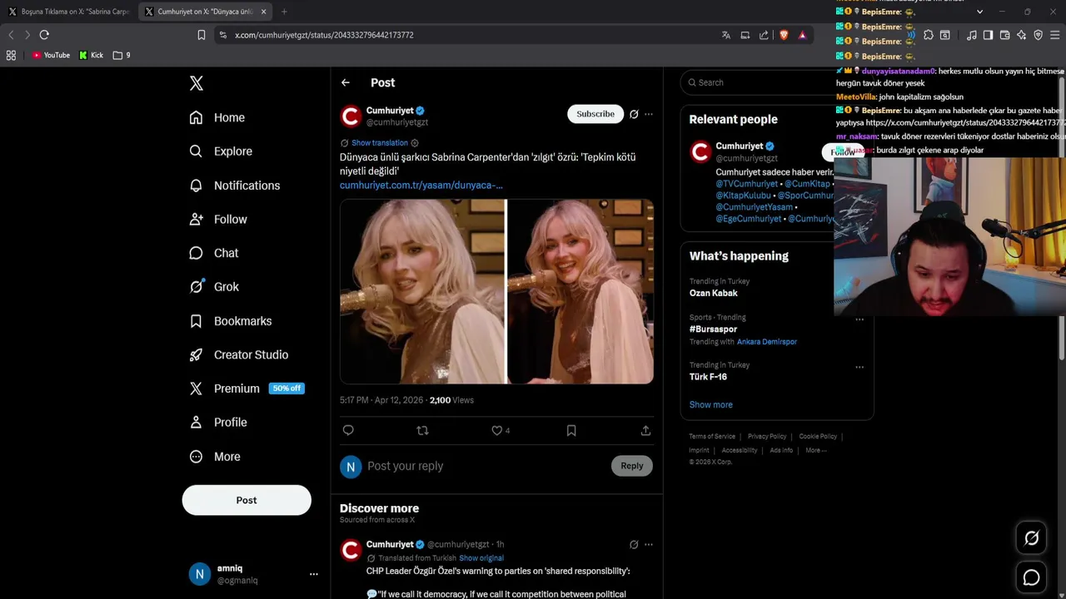Expand the footer More menu
Image resolution: width=1066 pixels, height=599 pixels.
tap(815, 450)
